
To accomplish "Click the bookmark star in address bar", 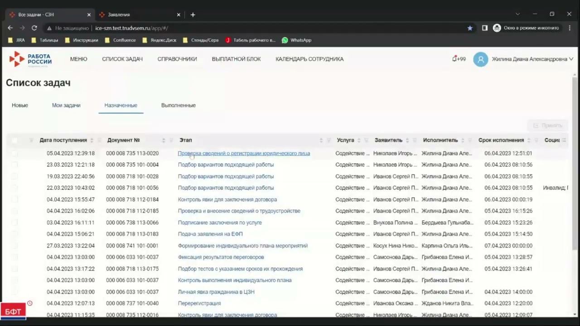I will coord(470,28).
